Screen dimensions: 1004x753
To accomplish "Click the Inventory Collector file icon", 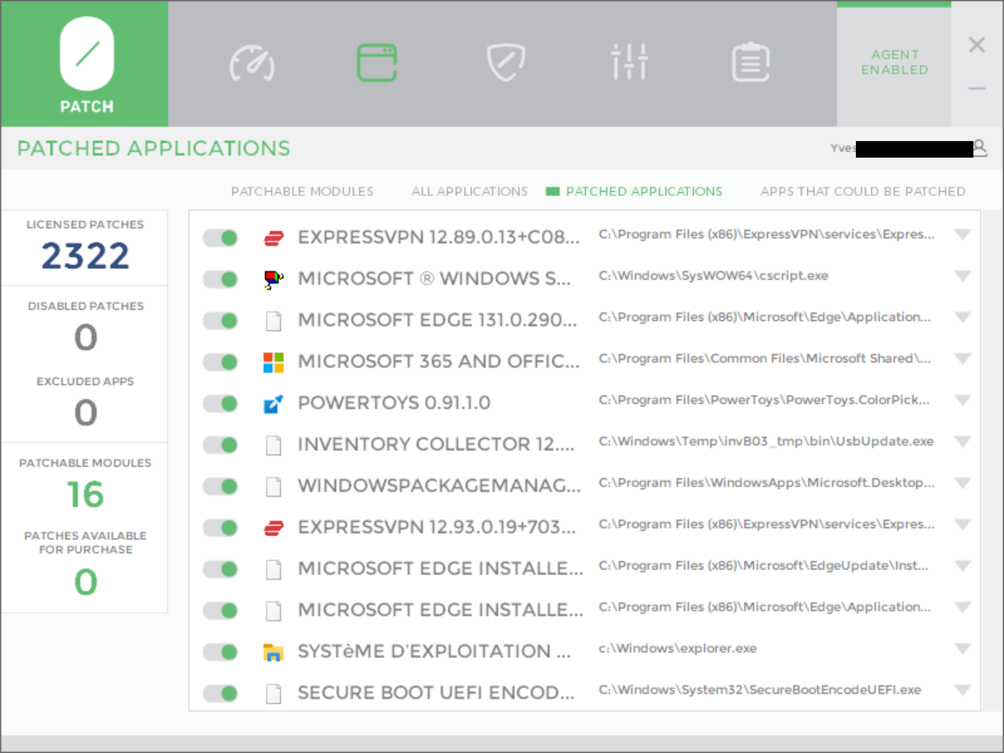I will coord(274,445).
